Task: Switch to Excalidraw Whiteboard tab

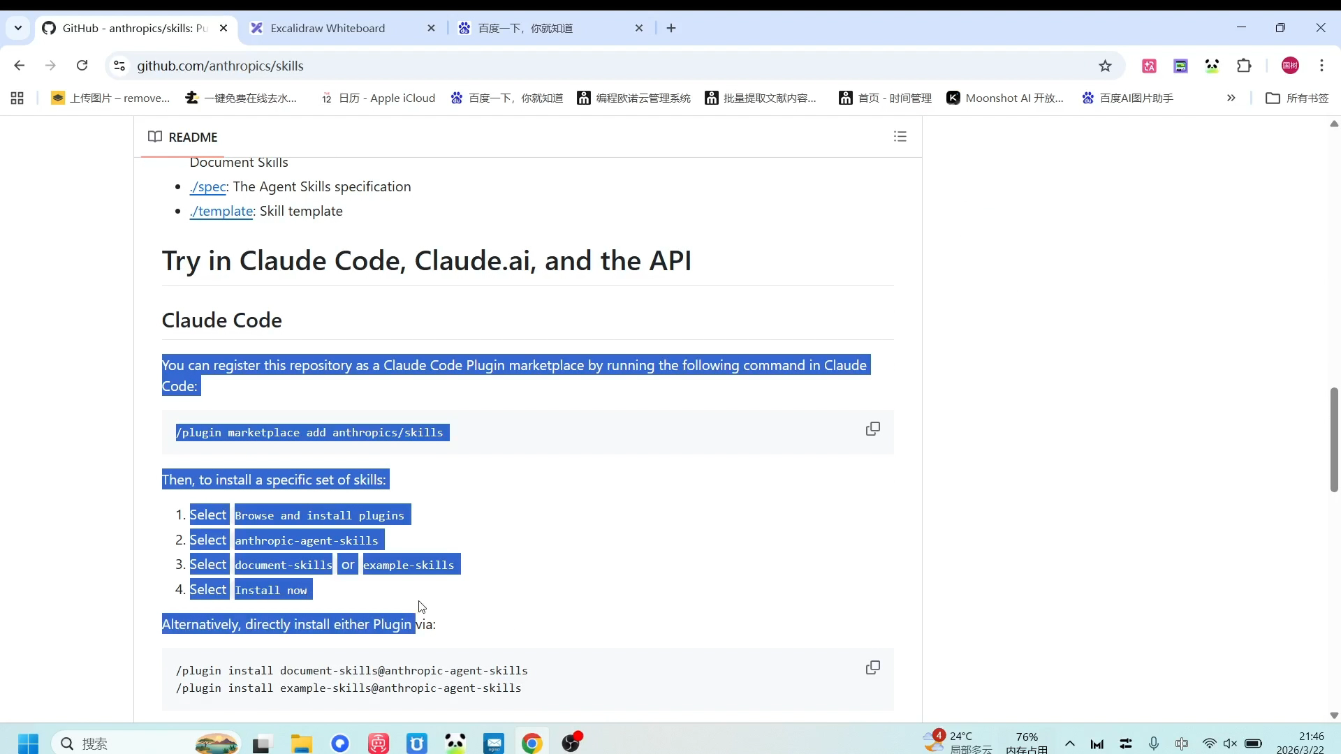Action: pos(328,28)
